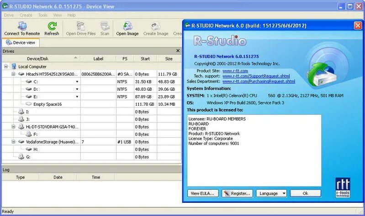Click the rtt r-tools technology logo

click(x=343, y=188)
